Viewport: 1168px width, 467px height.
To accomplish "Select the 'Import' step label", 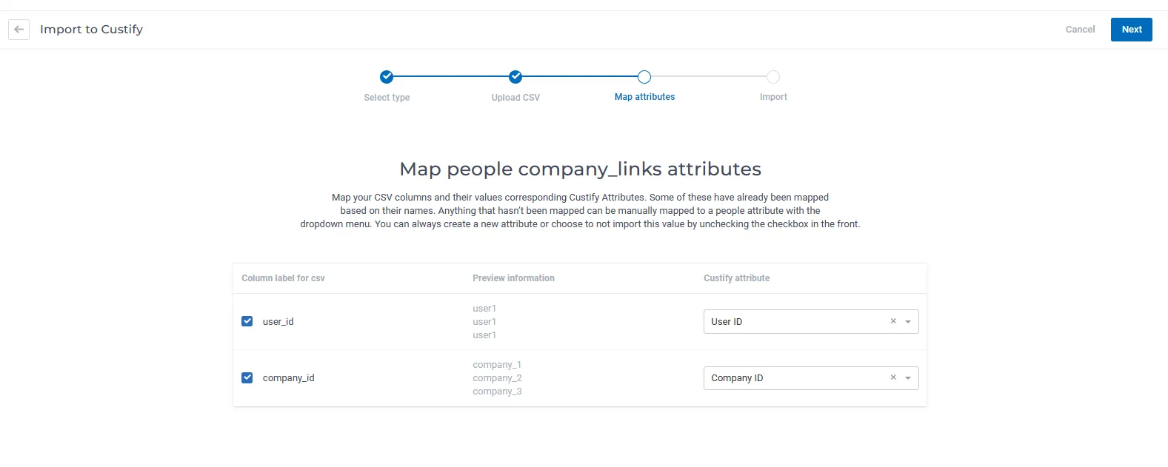I will tap(773, 97).
